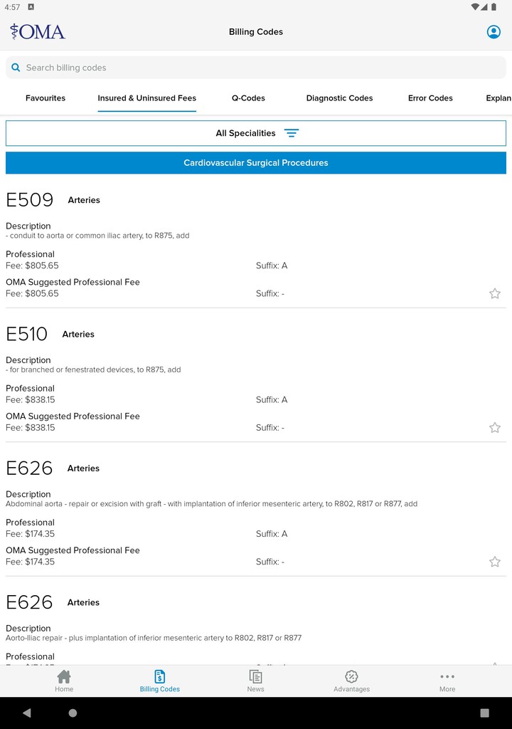The image size is (512, 729).
Task: Toggle favourite star for E510
Action: (x=495, y=428)
